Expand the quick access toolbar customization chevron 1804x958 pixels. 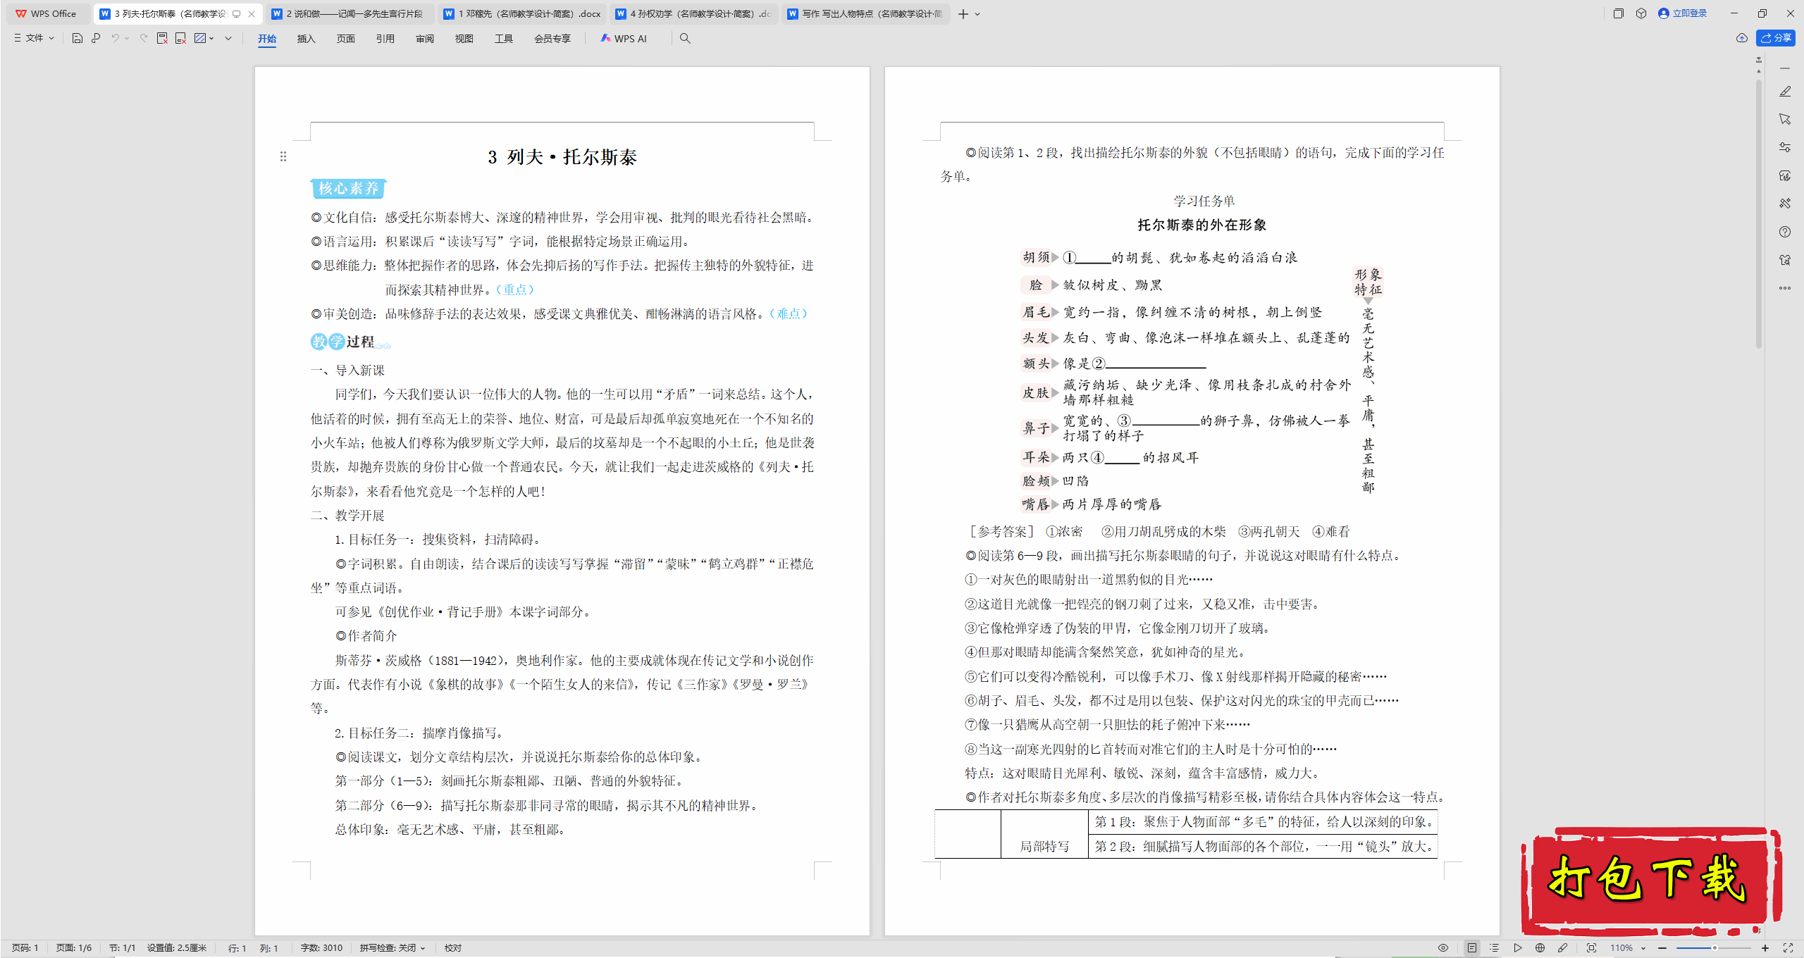[x=228, y=38]
